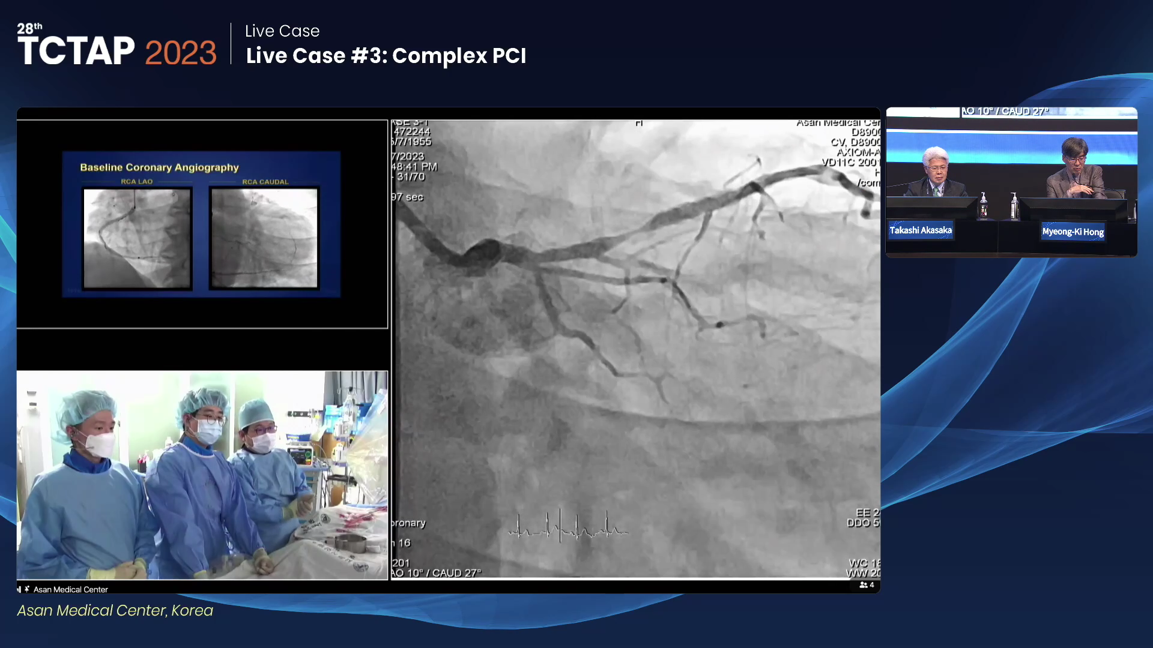The height and width of the screenshot is (648, 1153).
Task: Click the 'Asan Medical Center' video source label
Action: [71, 590]
